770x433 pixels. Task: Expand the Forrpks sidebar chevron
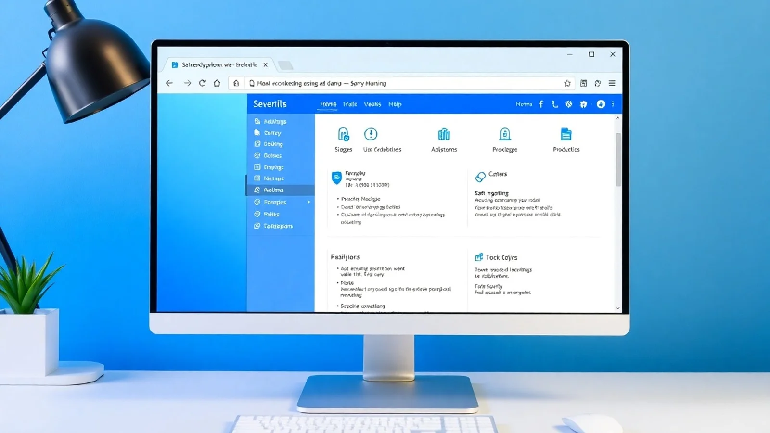tap(308, 202)
